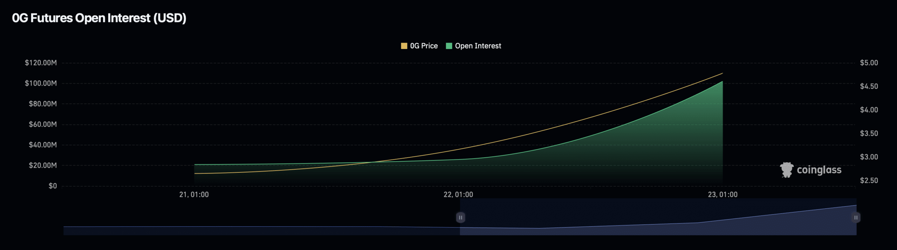Toggle the Open Interest series label

click(478, 46)
